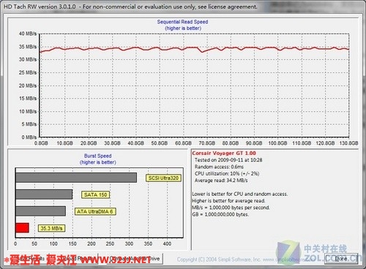Screen dimensions: 366x269
Task: Click the Burst Speed chart title
Action: coord(97,156)
